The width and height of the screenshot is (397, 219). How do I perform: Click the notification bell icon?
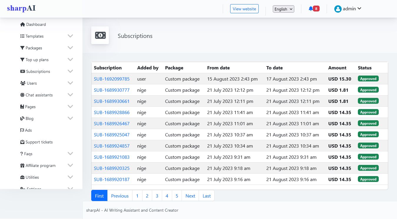[311, 9]
